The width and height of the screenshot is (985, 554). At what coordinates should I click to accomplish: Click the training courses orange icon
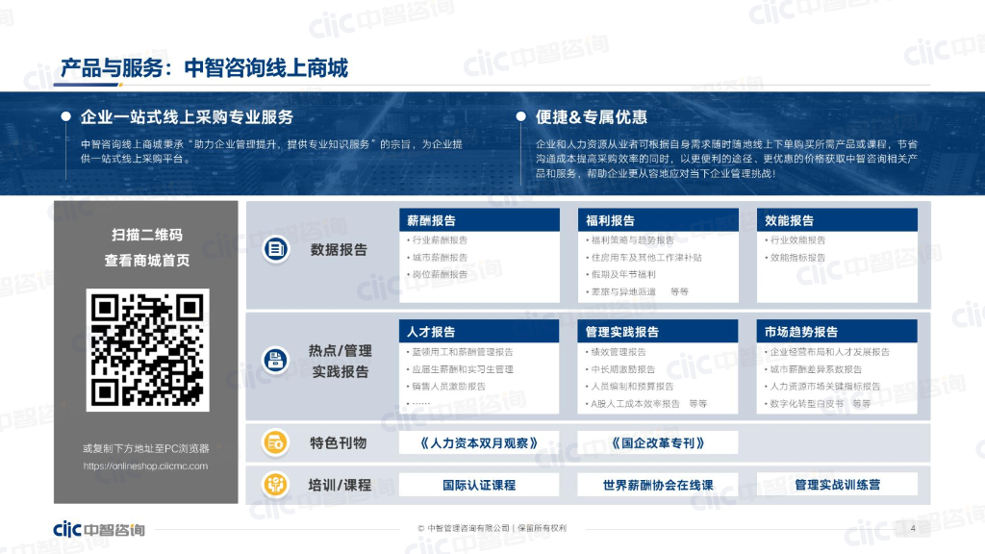[x=275, y=485]
